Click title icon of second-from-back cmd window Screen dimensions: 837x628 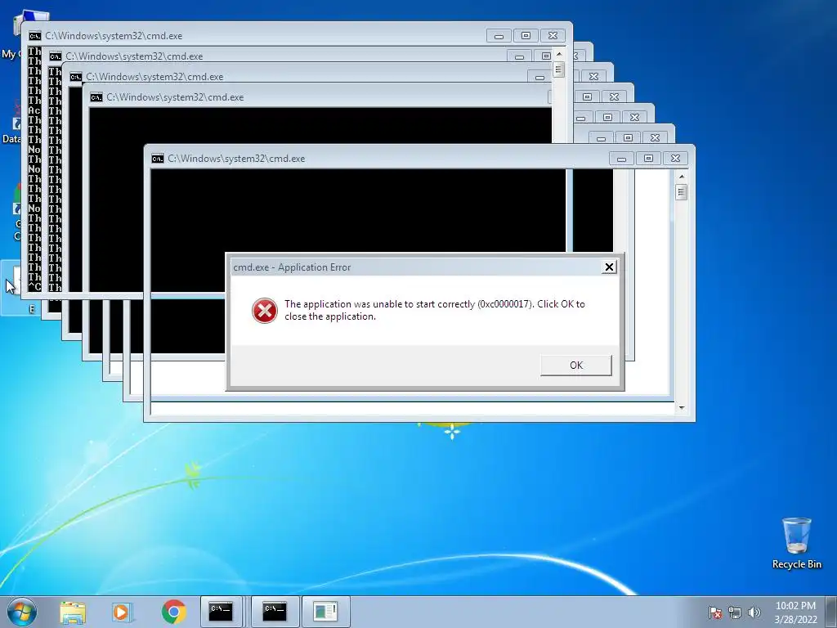56,56
